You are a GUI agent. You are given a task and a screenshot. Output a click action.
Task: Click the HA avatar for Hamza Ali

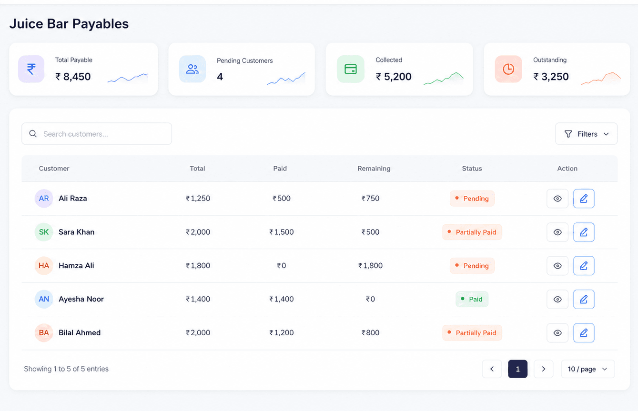tap(44, 266)
